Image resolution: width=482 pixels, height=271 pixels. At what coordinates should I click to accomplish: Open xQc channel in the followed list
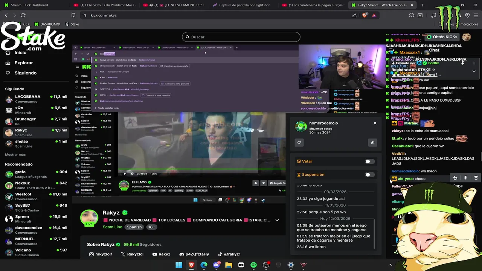[x=36, y=110]
